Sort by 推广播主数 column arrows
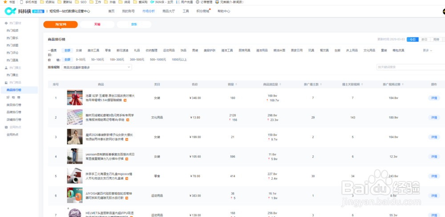 click(x=322, y=84)
